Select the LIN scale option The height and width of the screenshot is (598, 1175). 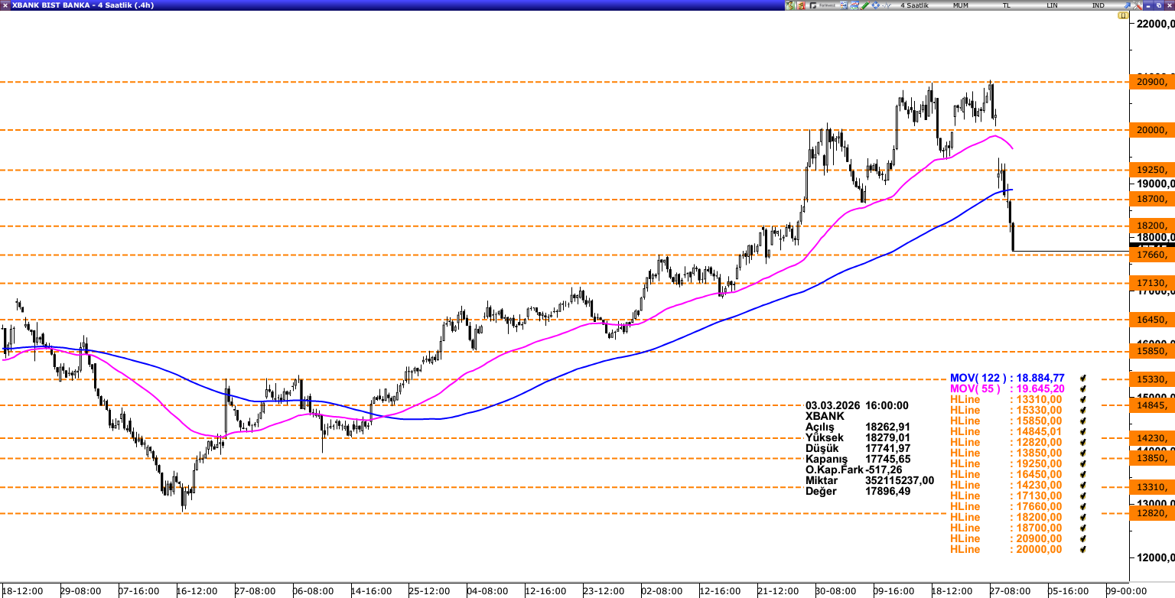pyautogui.click(x=1053, y=5)
